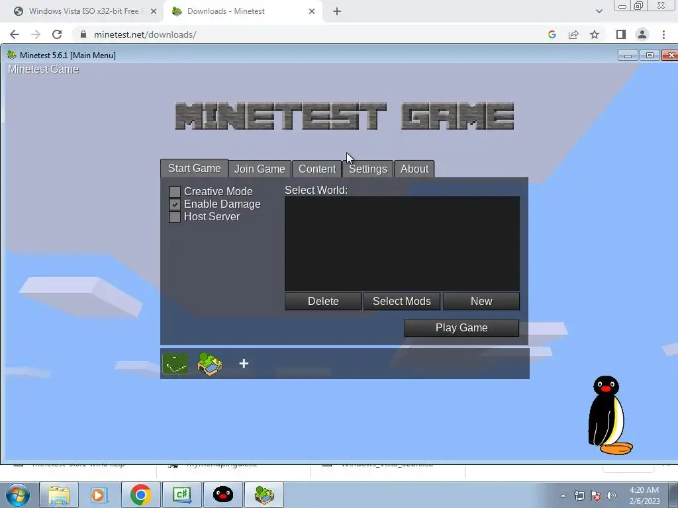
Task: Open Chrome tab search dropdown chevron
Action: [599, 11]
